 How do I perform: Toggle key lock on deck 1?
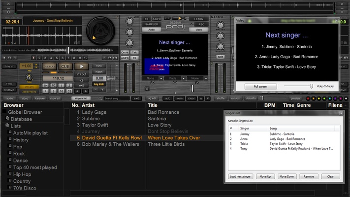click(99, 84)
